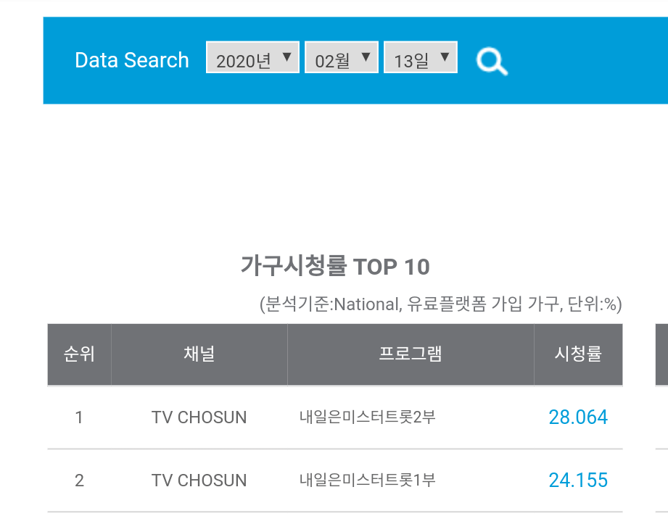This screenshot has width=668, height=516.
Task: Select program 내일은미스터트롯1부
Action: 368,480
